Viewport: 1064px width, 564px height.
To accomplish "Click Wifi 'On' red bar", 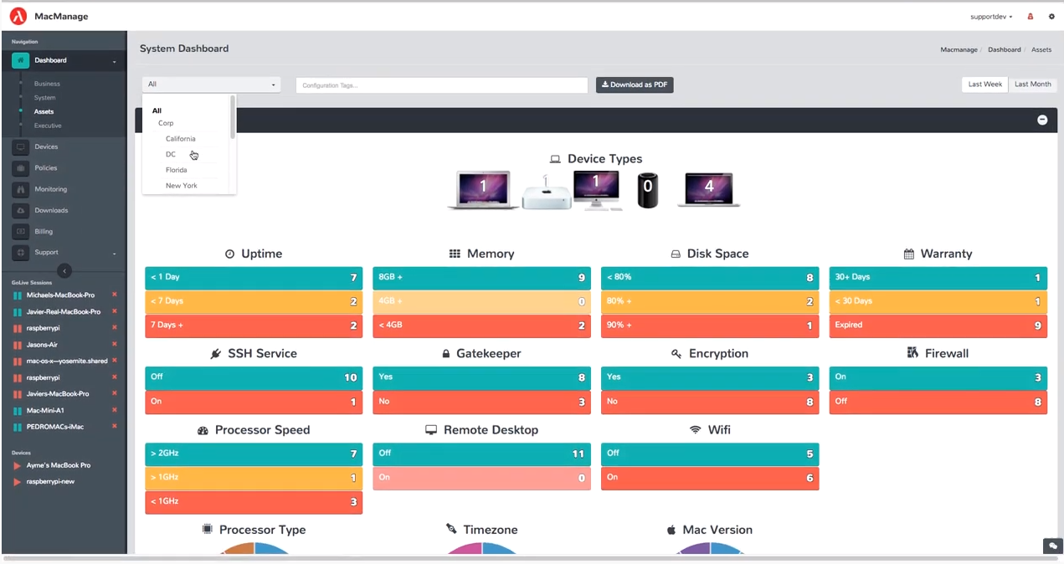I will (710, 478).
